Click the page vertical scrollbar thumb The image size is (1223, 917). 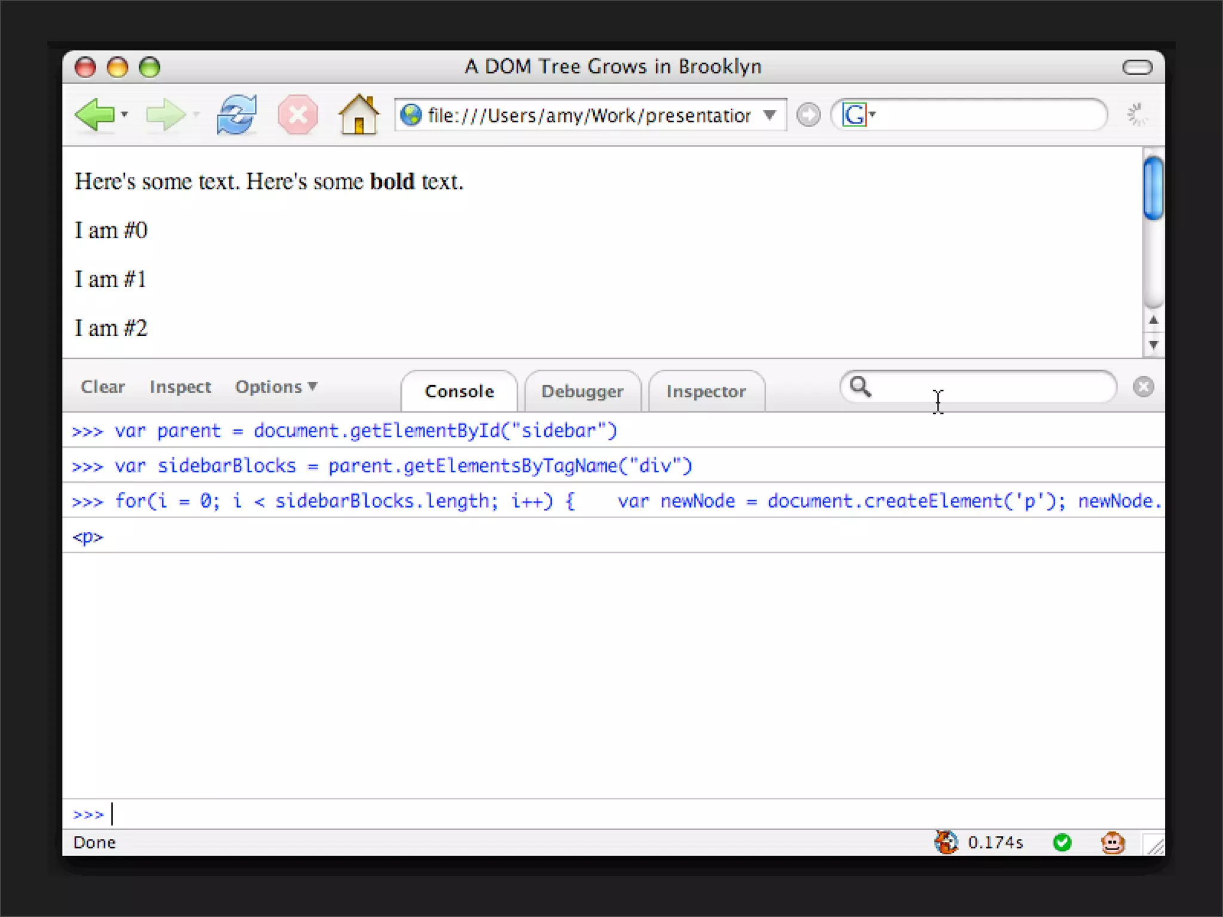[x=1153, y=187]
